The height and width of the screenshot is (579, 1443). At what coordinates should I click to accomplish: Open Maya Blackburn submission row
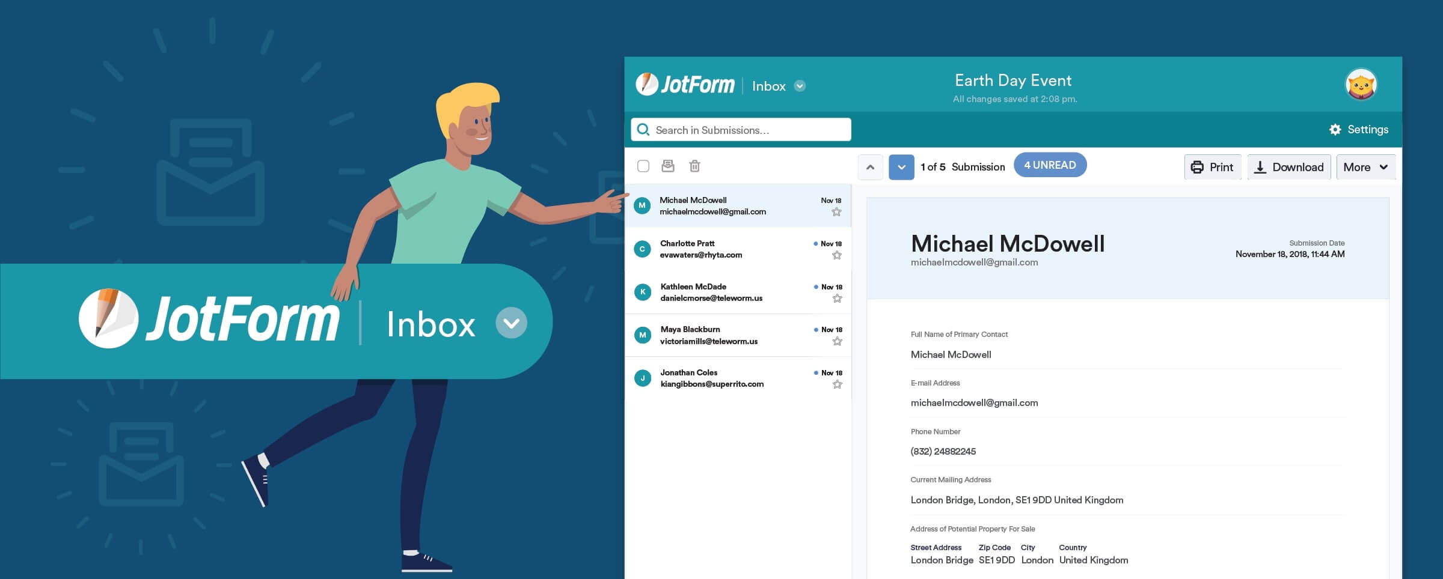point(738,335)
